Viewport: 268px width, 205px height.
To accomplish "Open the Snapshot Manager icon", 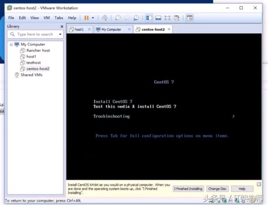I will click(x=136, y=18).
